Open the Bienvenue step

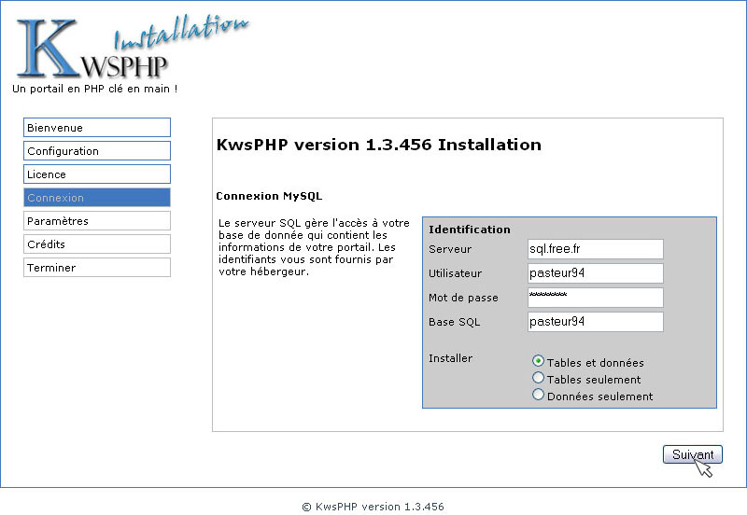[97, 128]
